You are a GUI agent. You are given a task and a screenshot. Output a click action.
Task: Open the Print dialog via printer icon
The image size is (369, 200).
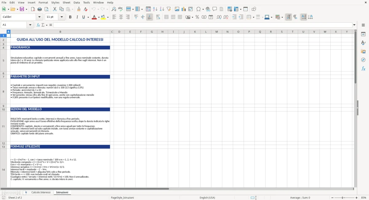(x=39, y=9)
